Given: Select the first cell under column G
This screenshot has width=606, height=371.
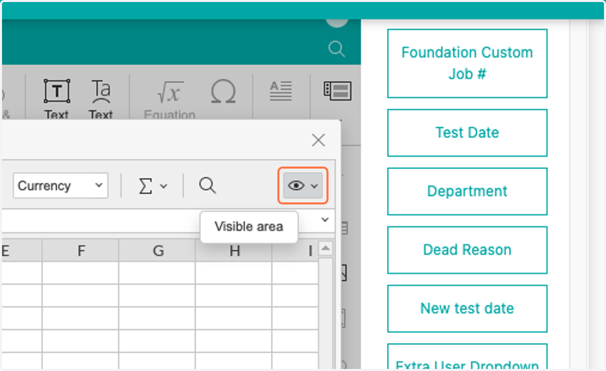Looking at the screenshot, I should [158, 273].
